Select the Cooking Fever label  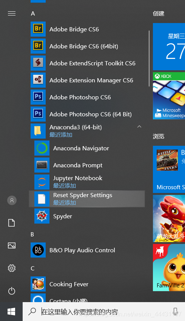(69, 284)
